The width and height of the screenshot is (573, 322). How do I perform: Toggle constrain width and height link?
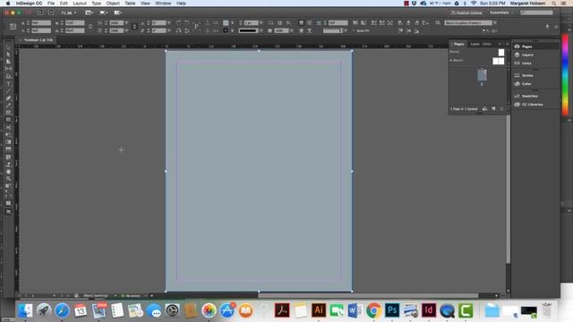pos(90,27)
